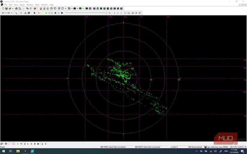Screen dimensions: 247x154
Task: Expand the table view dropdown arrow
Action: click(65, 8)
